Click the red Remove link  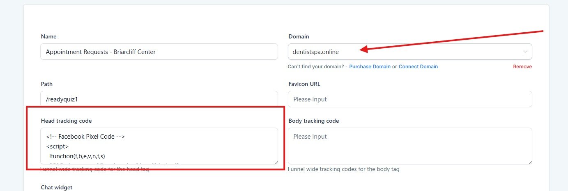pos(522,67)
